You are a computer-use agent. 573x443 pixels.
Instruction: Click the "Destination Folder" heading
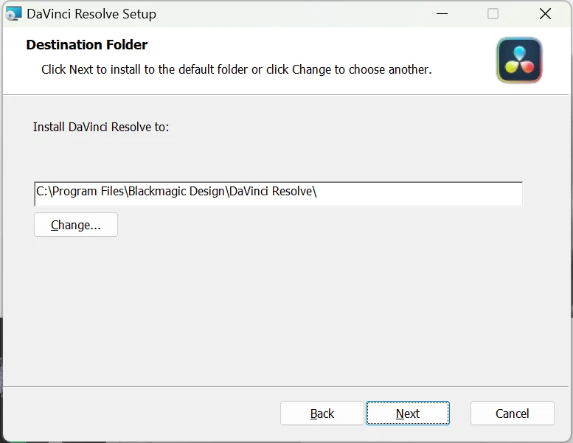87,45
